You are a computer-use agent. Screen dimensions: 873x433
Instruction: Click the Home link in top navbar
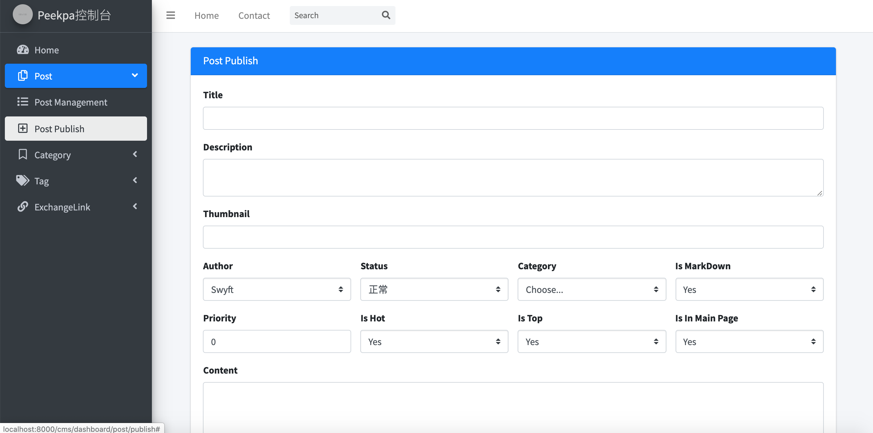coord(206,15)
